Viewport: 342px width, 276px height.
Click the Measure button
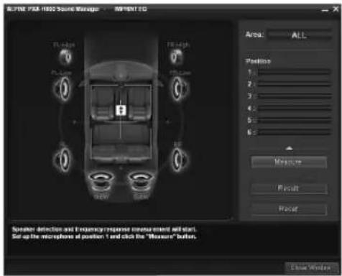coord(289,162)
